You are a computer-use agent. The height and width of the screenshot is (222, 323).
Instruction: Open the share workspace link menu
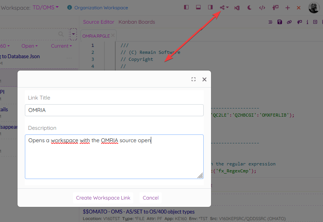(x=224, y=7)
